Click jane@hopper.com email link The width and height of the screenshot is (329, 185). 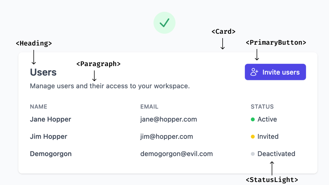coord(169,119)
